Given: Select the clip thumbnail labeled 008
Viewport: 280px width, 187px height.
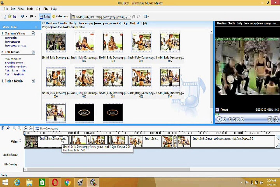Looking at the screenshot, I should tap(113, 77).
